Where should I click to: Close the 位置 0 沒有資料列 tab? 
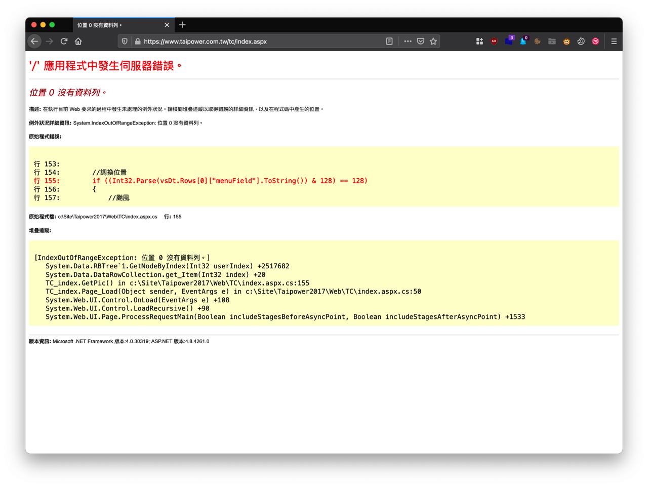point(167,25)
